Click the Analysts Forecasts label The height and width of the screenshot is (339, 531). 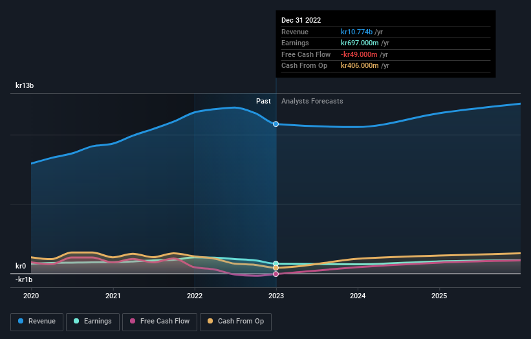point(312,101)
